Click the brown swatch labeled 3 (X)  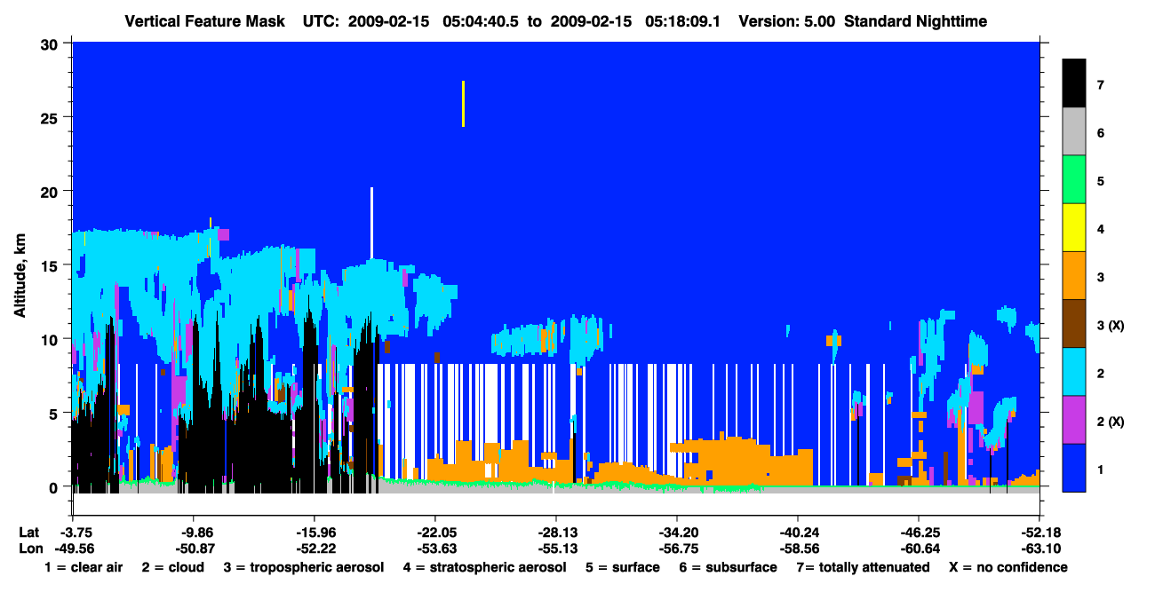(1074, 323)
